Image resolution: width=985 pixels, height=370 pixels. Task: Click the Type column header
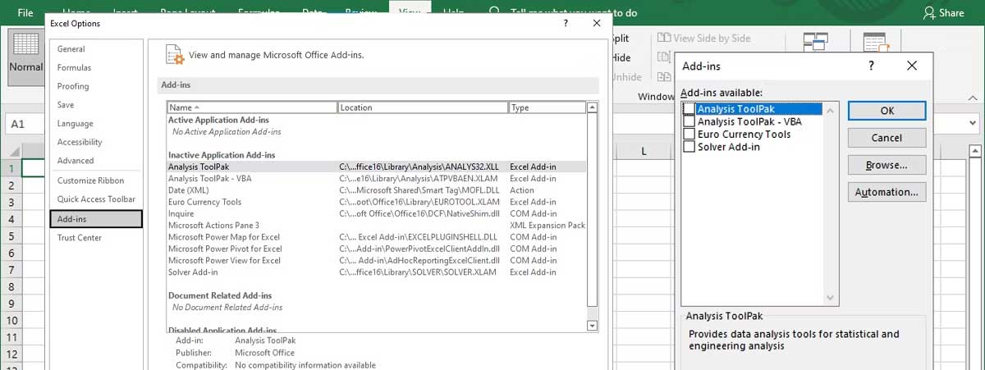tap(547, 107)
